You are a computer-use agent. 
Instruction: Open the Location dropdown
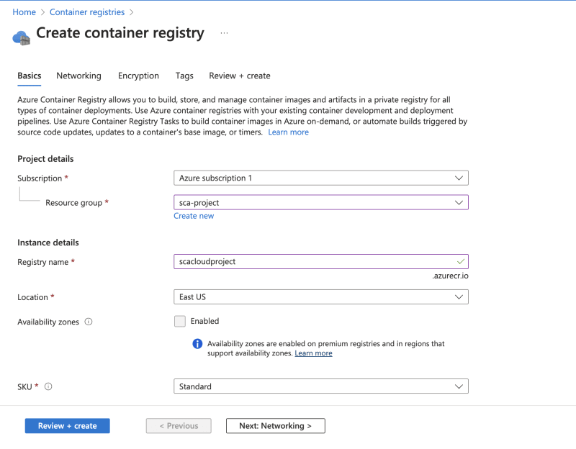[x=320, y=297]
